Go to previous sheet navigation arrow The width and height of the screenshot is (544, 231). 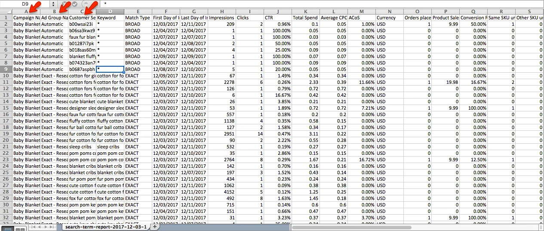coord(39,227)
